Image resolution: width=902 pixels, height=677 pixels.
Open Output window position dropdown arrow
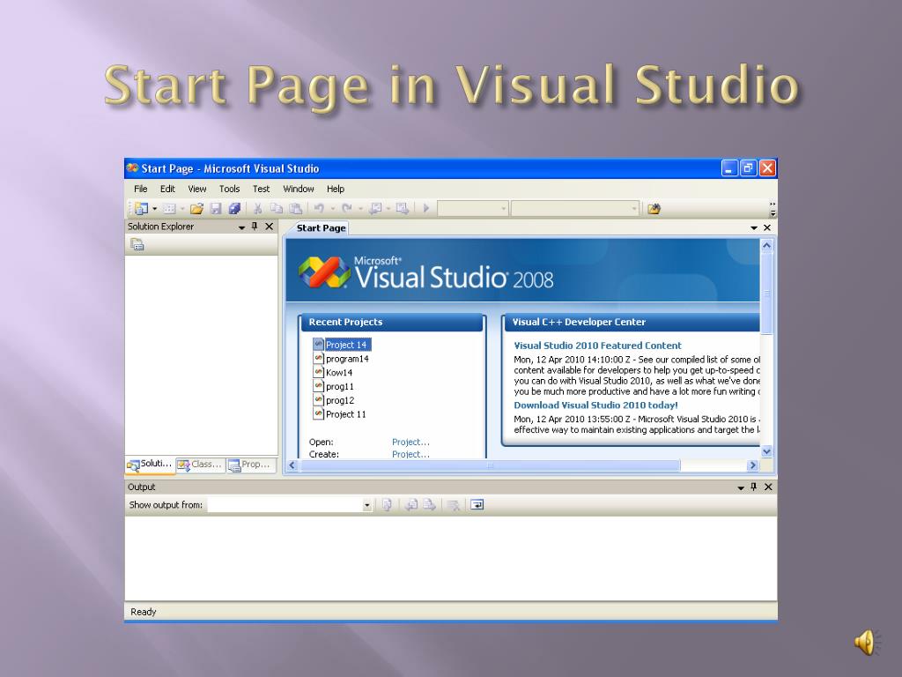click(x=741, y=487)
